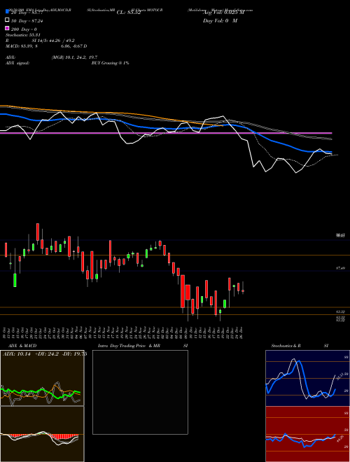Screen dimensions: 350x462
Task: Click the horizontal magenta 200 Day line
Action: pos(166,133)
